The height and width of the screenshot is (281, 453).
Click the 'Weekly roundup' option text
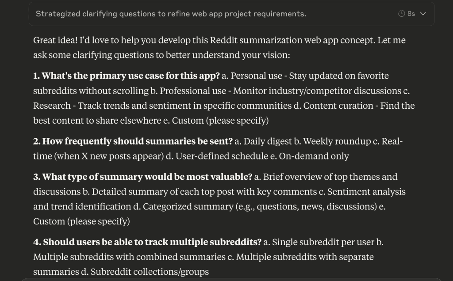click(x=337, y=141)
